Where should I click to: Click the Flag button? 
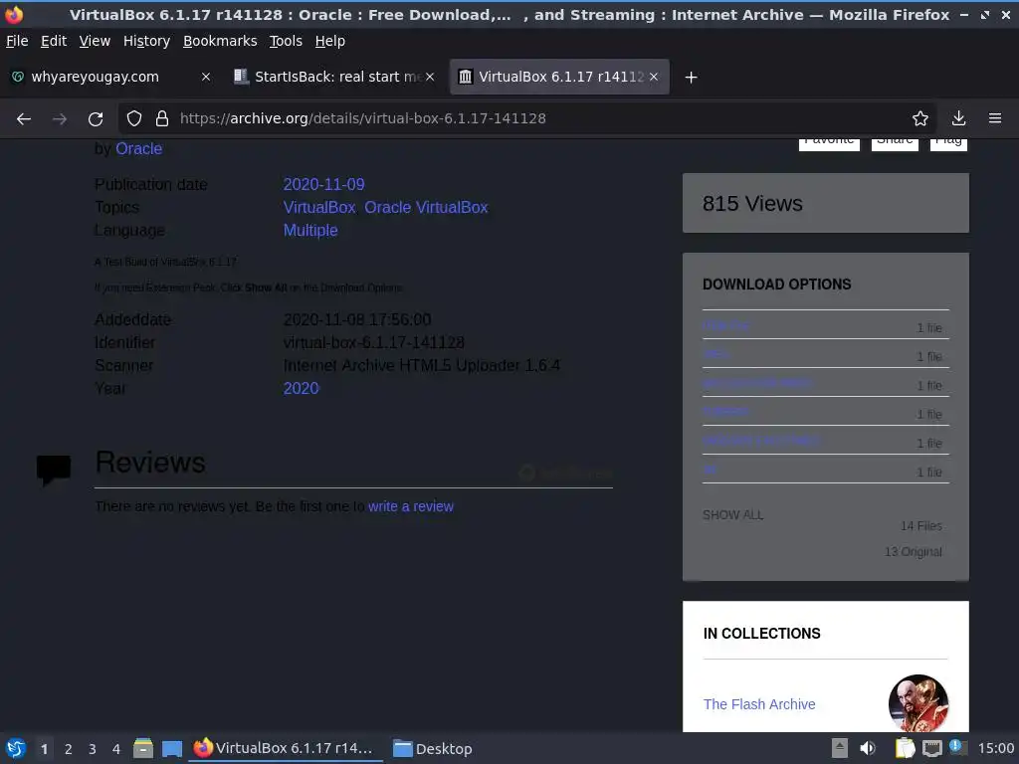tap(948, 143)
